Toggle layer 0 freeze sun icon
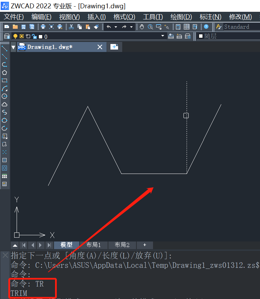This screenshot has height=299, width=260. 22,36
